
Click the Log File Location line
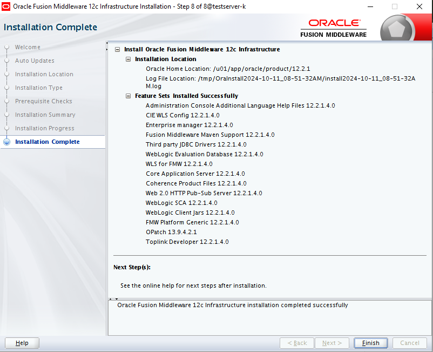pos(281,82)
